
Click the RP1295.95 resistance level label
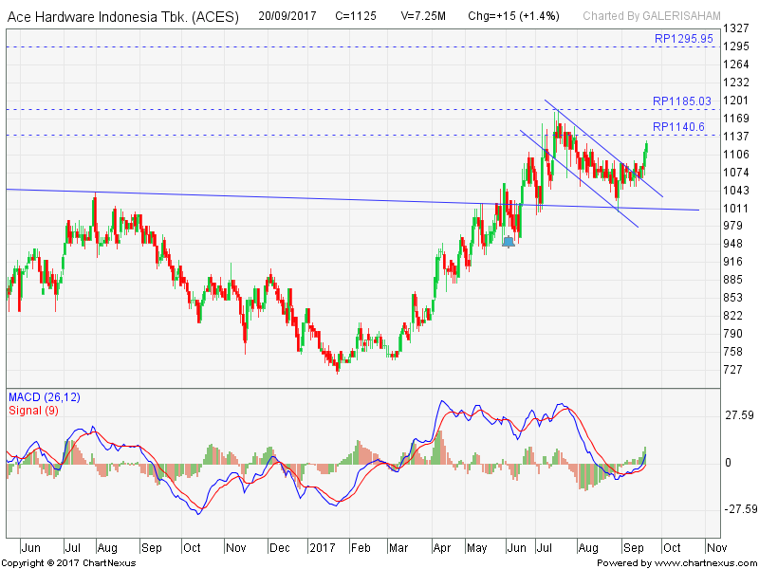coord(683,39)
